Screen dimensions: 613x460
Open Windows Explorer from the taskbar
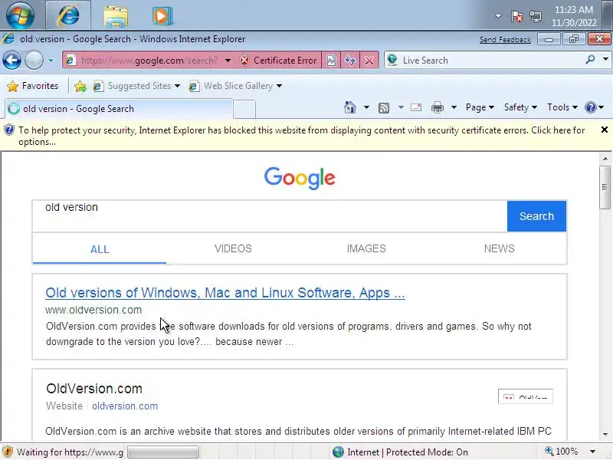[x=116, y=16]
